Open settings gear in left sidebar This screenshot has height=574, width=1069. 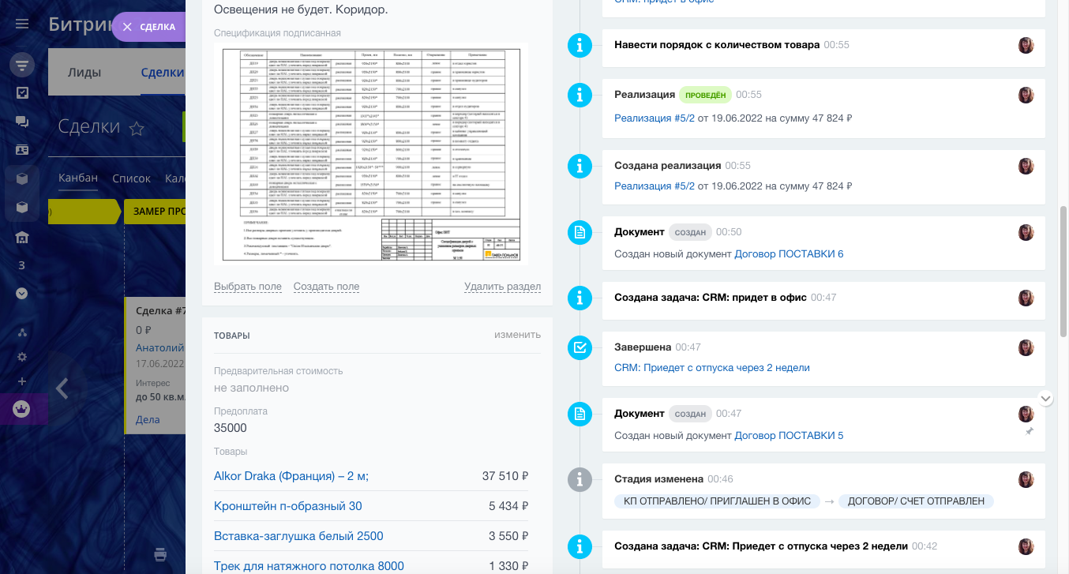coord(22,357)
